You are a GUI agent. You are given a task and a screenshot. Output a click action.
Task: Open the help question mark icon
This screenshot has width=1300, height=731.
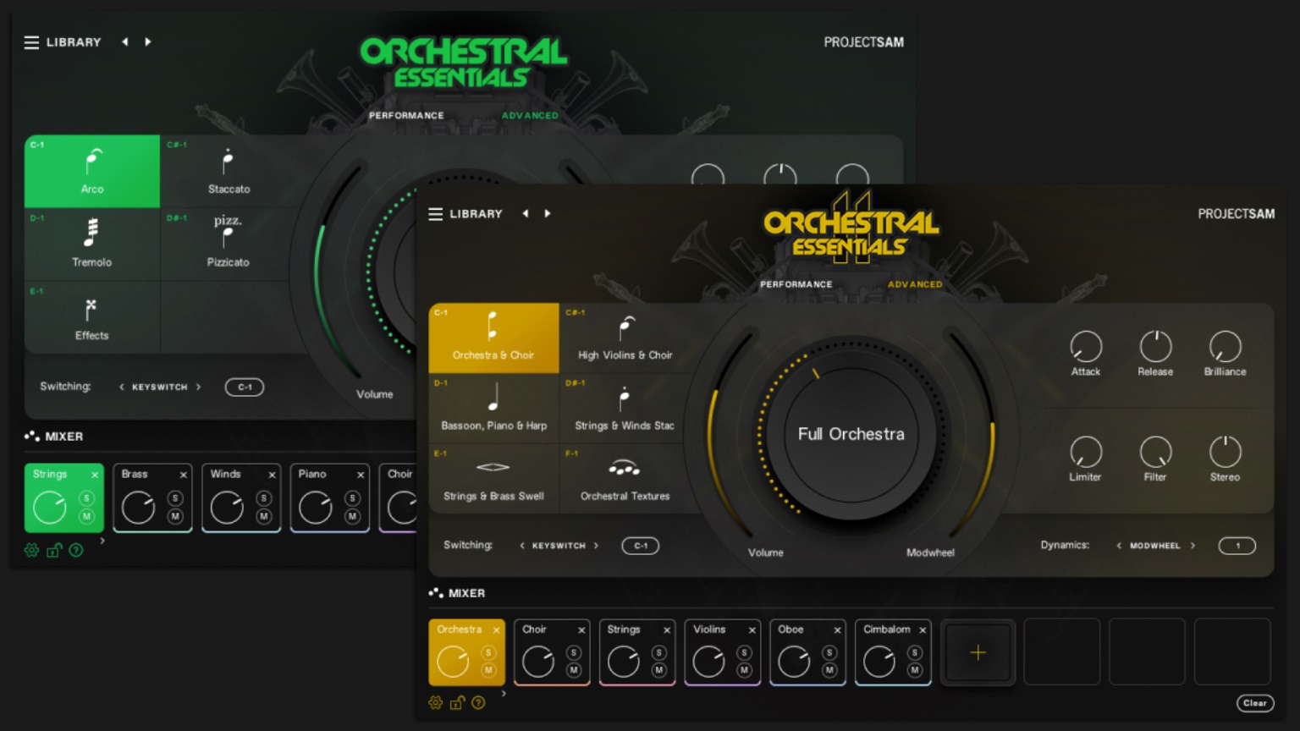pyautogui.click(x=478, y=703)
